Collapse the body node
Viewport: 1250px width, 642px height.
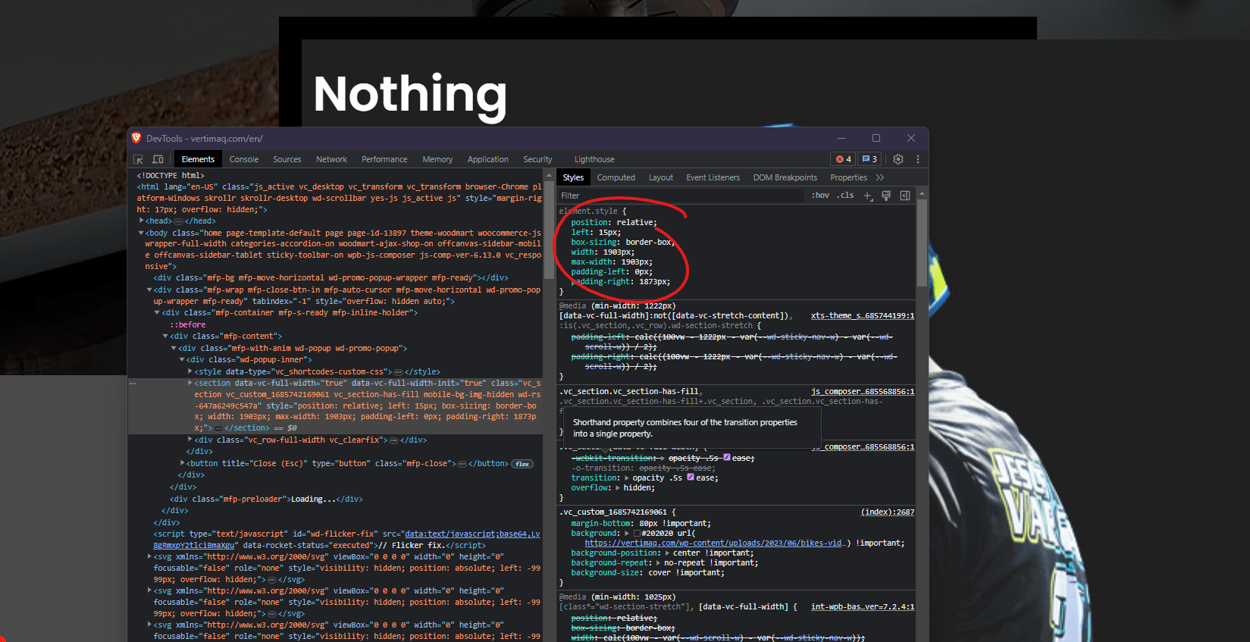click(x=141, y=233)
